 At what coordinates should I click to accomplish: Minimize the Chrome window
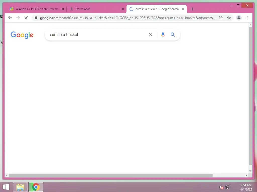point(231,5)
